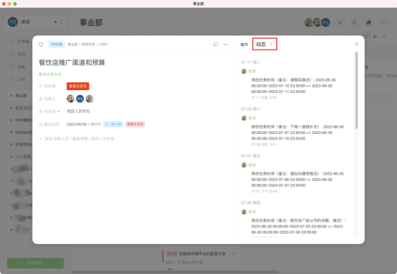Edit the task title 餐饮店推广渠道和预算
397x274 pixels.
pos(72,63)
